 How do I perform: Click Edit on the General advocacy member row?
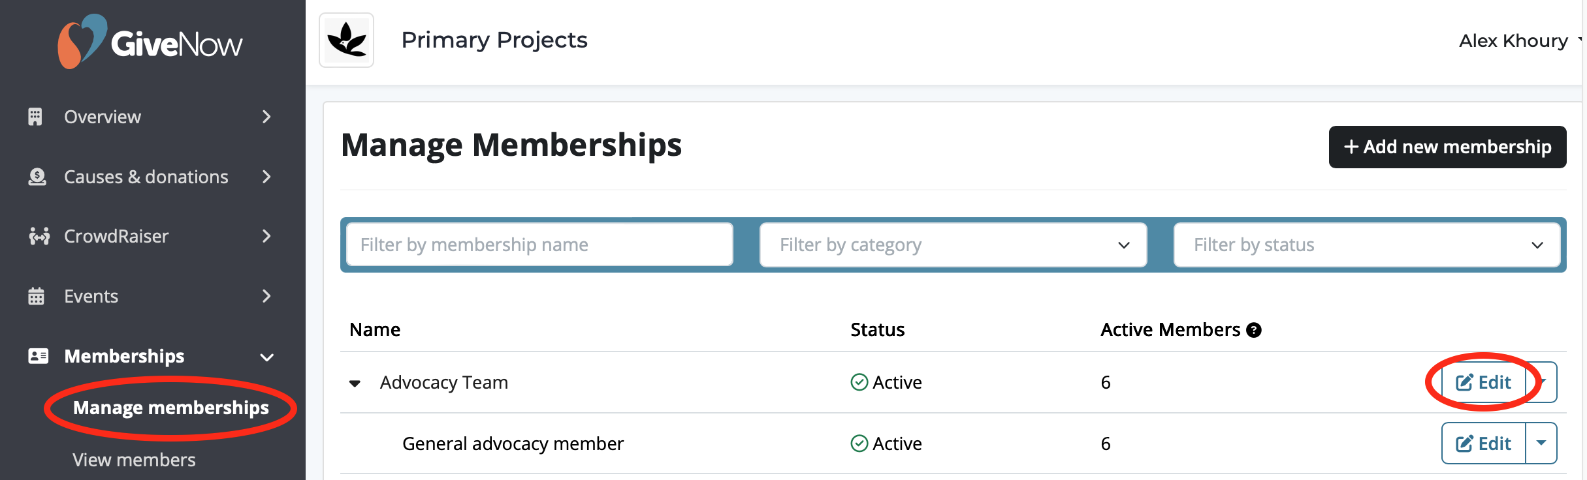(1483, 443)
